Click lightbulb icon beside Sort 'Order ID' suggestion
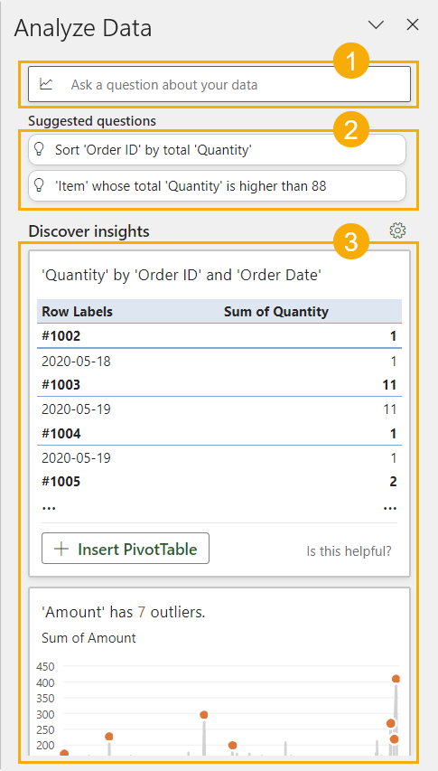 [x=38, y=149]
